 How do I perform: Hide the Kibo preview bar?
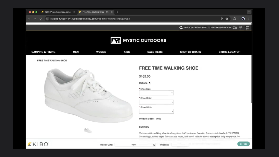243,144
